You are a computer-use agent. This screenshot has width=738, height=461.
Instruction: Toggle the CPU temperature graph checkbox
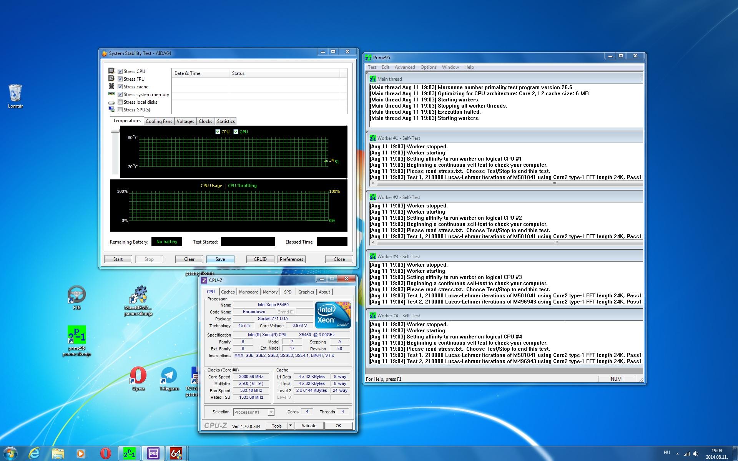pyautogui.click(x=218, y=132)
